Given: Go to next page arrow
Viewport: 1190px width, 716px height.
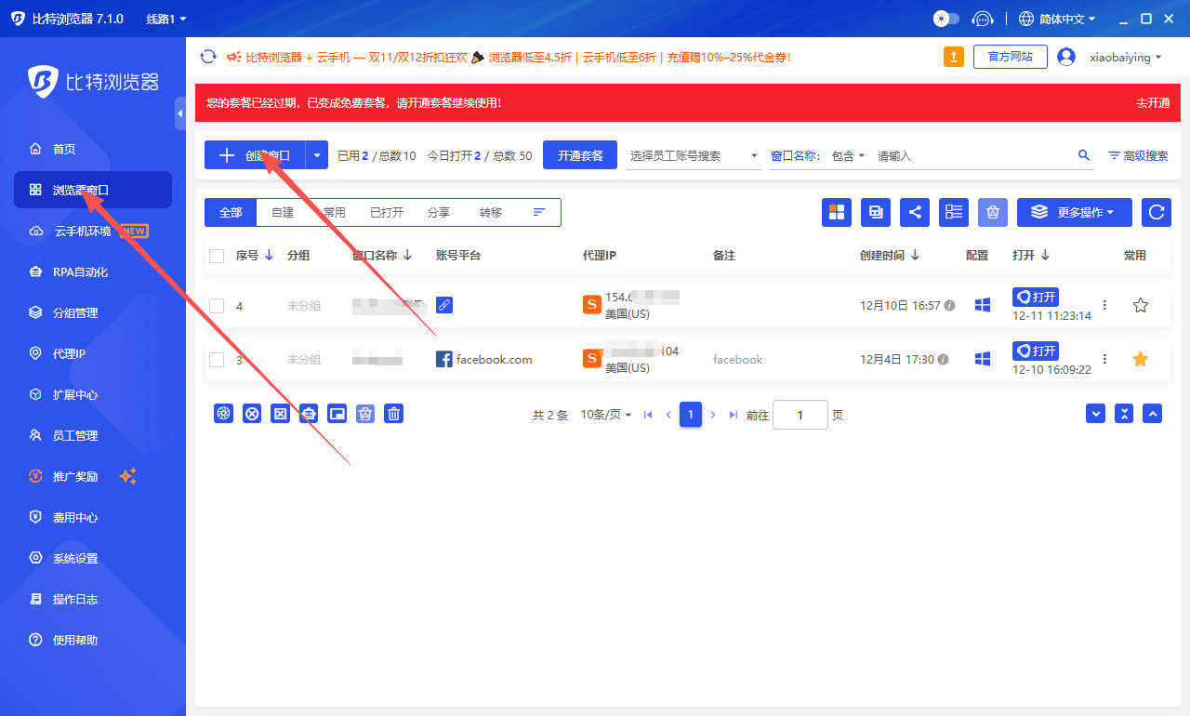Looking at the screenshot, I should pos(713,415).
